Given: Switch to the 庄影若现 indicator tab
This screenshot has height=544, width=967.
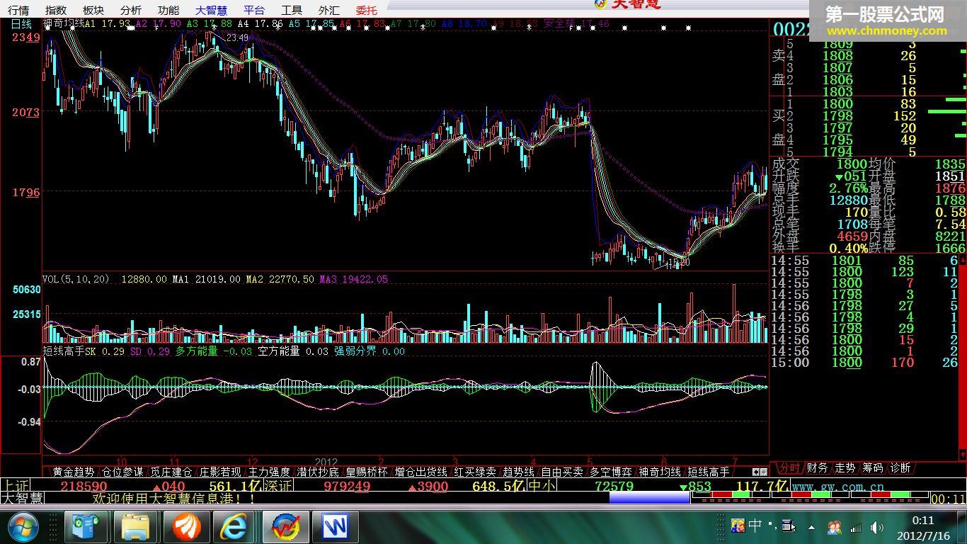Looking at the screenshot, I should pos(219,471).
